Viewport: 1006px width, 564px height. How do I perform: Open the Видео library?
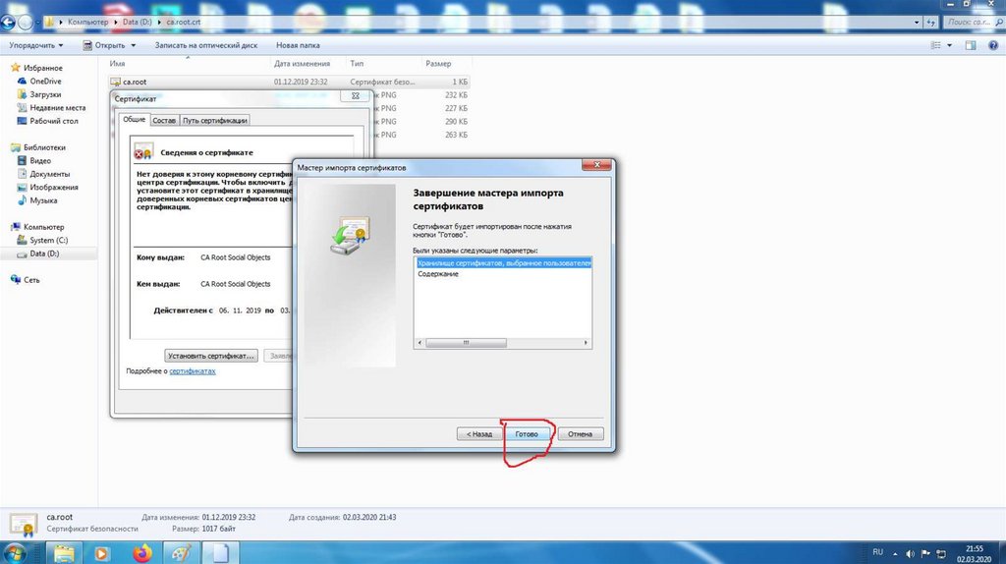tap(39, 161)
